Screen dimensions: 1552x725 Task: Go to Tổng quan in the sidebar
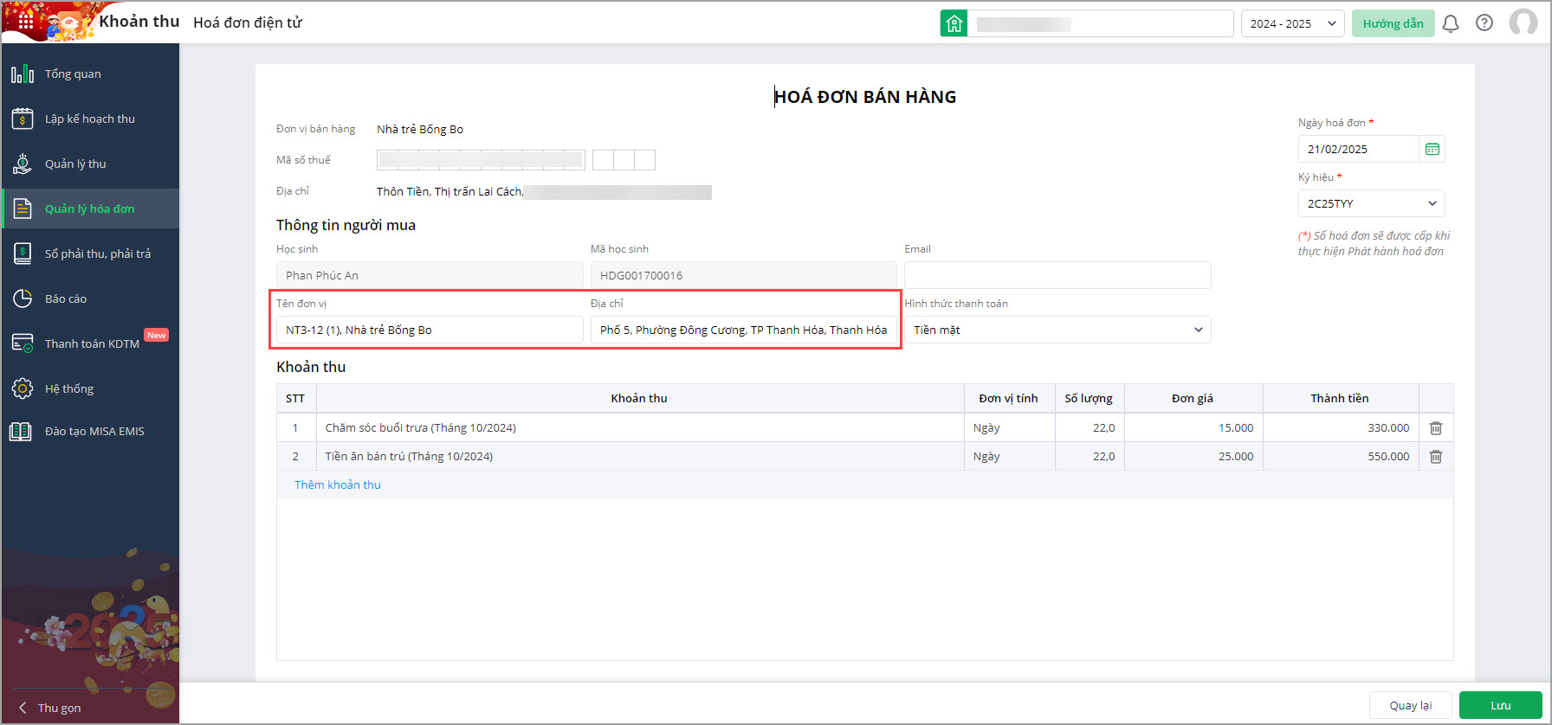coord(73,74)
